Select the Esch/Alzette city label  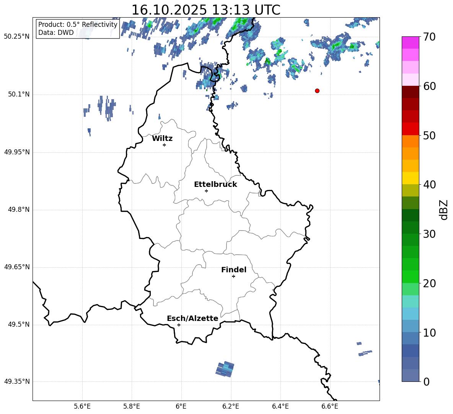coord(192,318)
